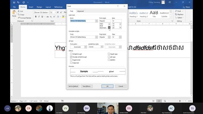This screenshot has height=114, width=203.
Task: Click the Cancel button
Action: [x=121, y=86]
